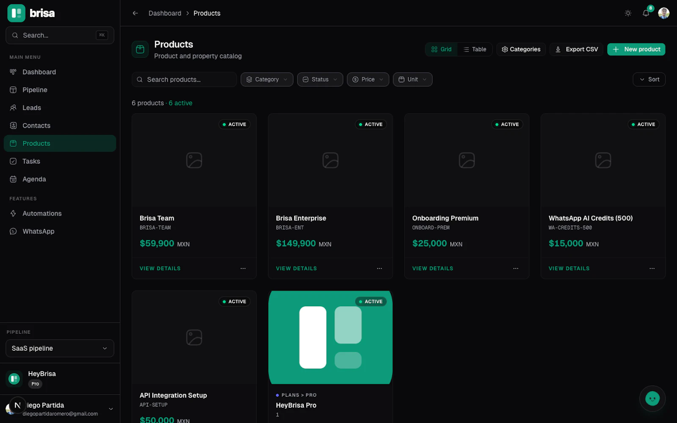Open the Category filter dropdown

(x=267, y=80)
